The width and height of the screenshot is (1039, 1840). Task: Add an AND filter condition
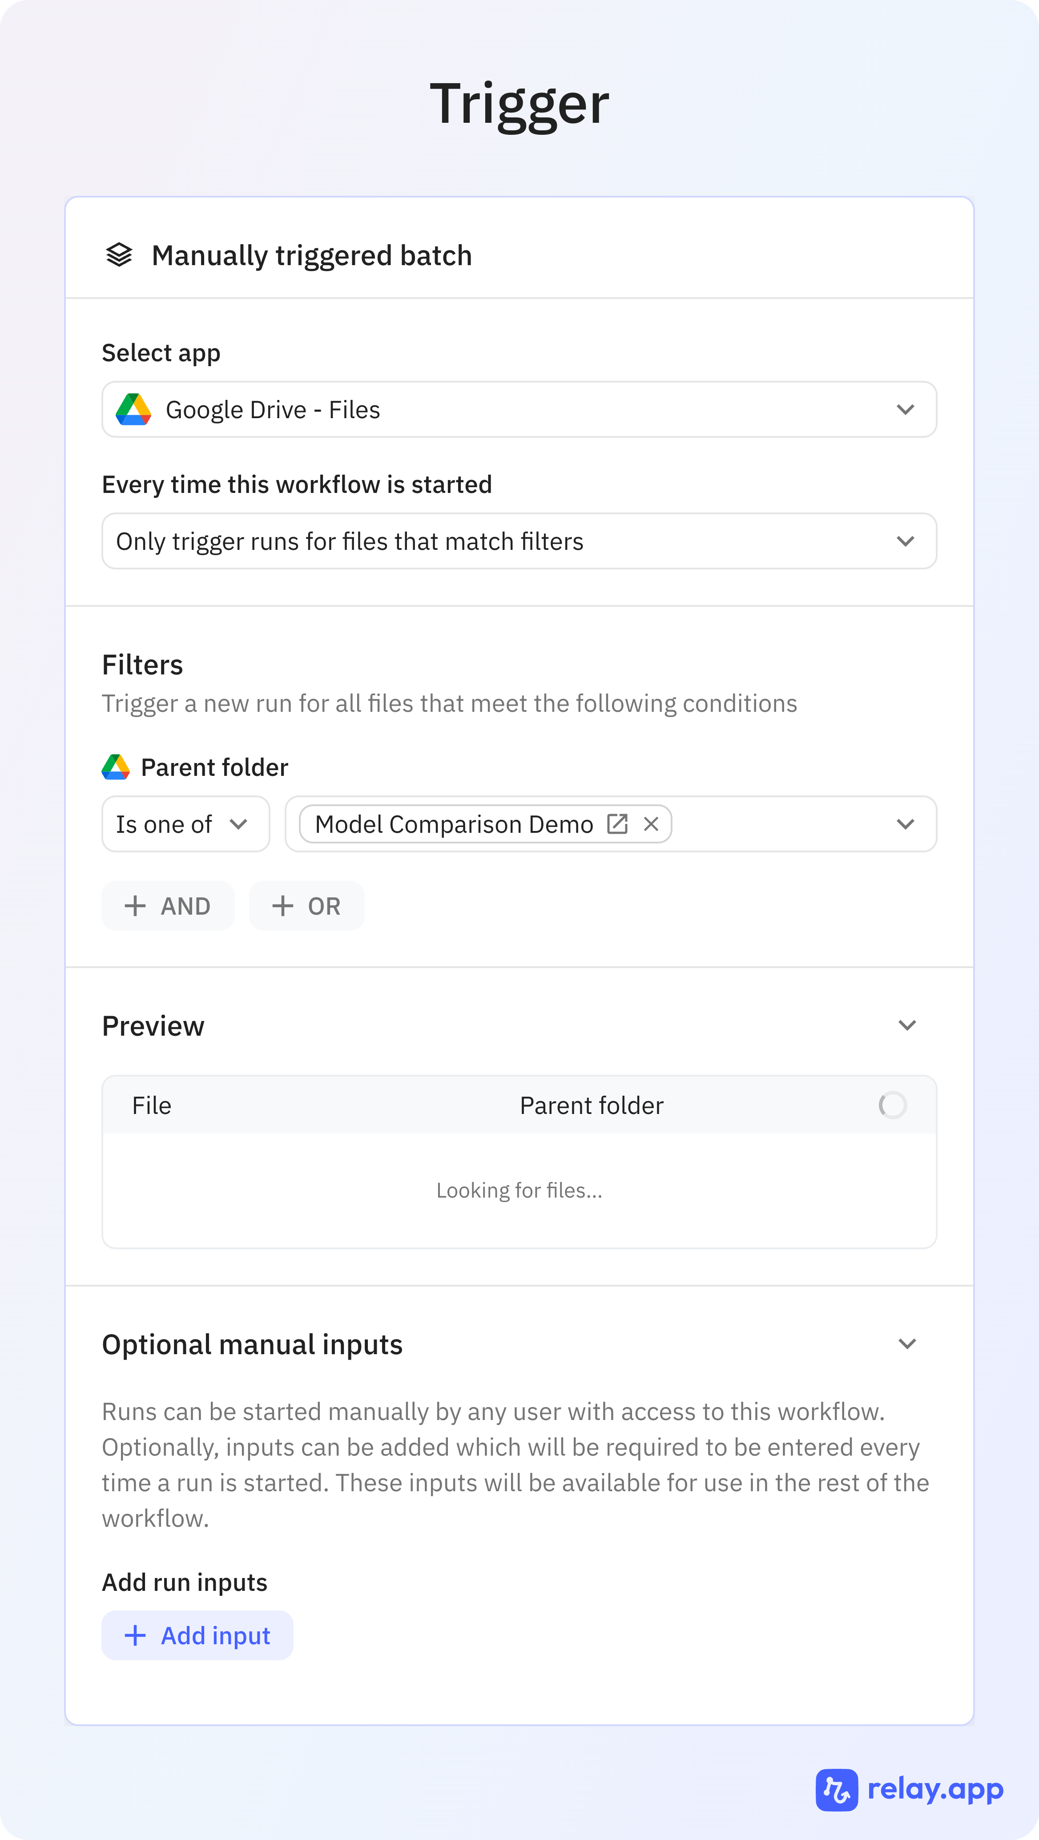(x=168, y=906)
